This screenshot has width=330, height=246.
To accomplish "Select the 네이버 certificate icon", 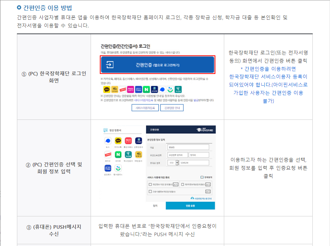I will (x=118, y=154).
